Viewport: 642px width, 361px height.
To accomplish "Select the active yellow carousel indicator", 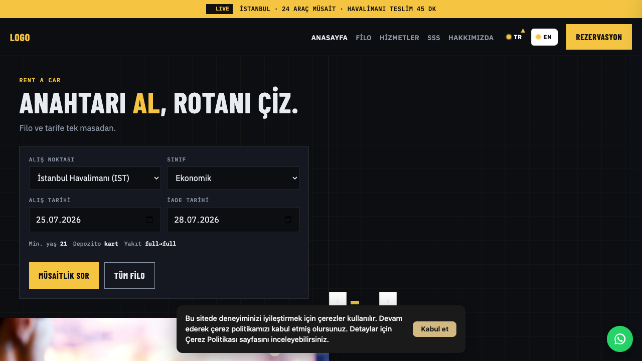I will click(x=355, y=303).
